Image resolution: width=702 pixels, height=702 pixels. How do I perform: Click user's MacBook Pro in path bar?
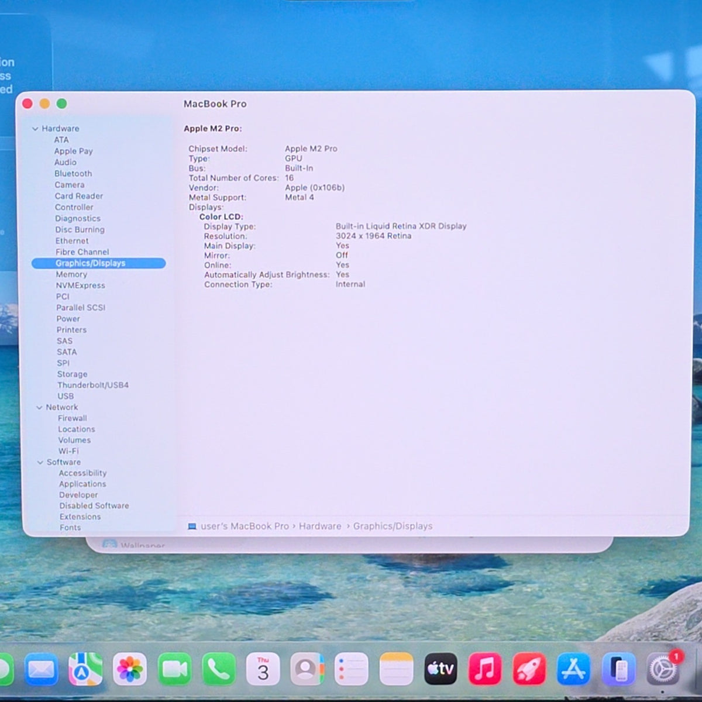pos(245,526)
